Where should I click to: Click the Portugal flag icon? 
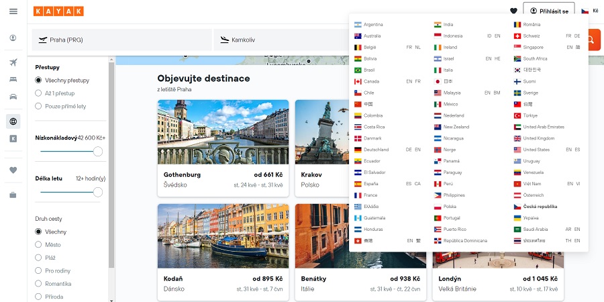pyautogui.click(x=438, y=218)
